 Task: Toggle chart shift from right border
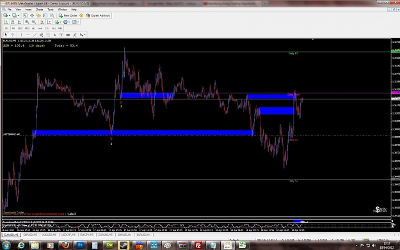49,22
